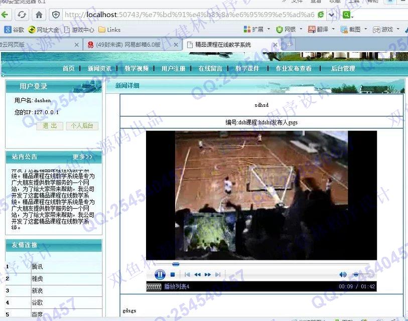The height and width of the screenshot is (321, 408).
Task: Open the 用户注册 nav item
Action: pos(173,68)
